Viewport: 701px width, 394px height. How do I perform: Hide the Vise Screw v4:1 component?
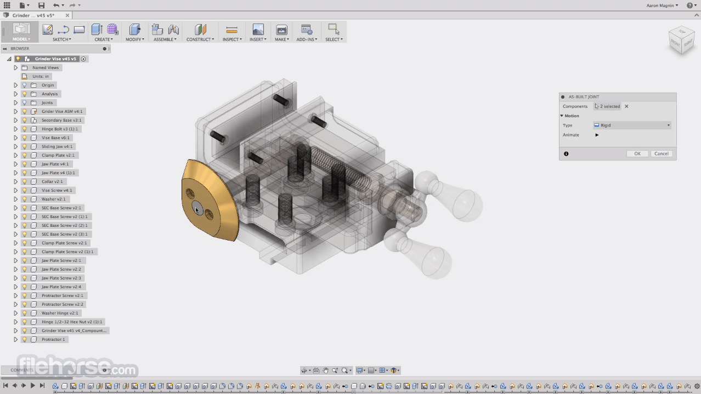point(24,190)
